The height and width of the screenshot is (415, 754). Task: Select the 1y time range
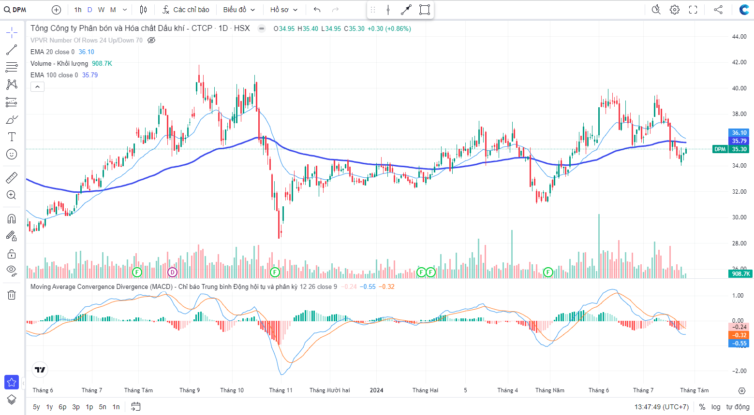pos(49,407)
